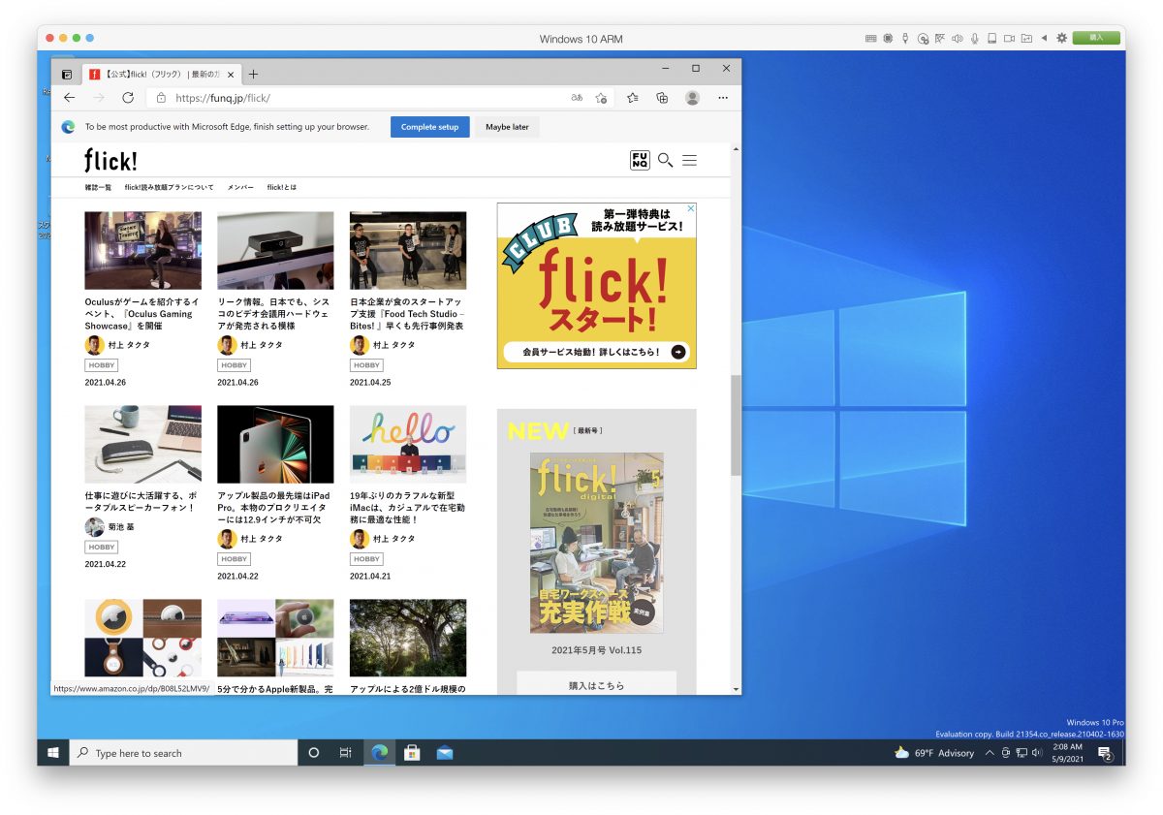Screen dimensions: 1163x815
Task: Open Cortana circle icon on taskbar
Action: click(313, 753)
